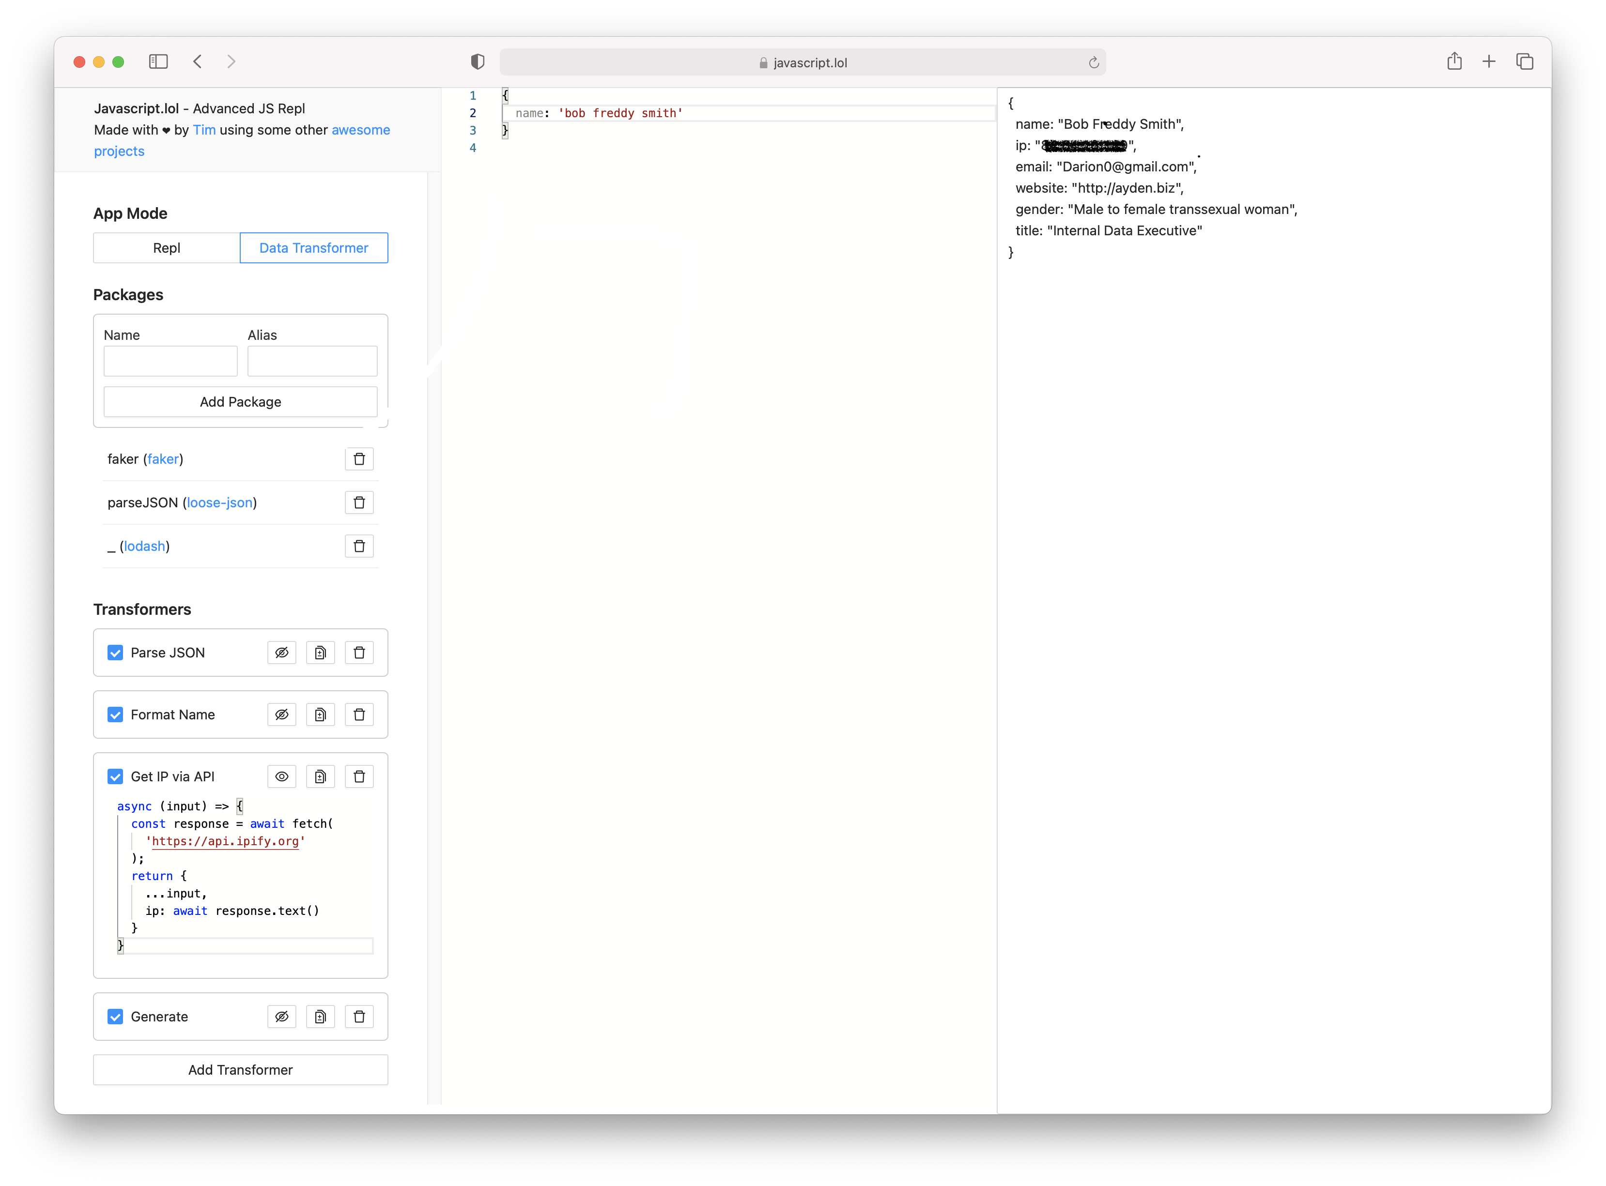Delete the parseJSON package
The height and width of the screenshot is (1186, 1606).
pyautogui.click(x=359, y=502)
